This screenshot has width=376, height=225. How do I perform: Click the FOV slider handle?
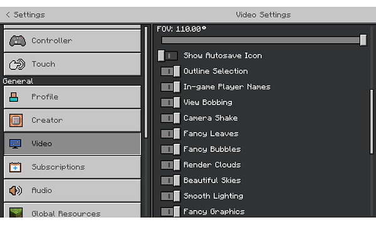(363, 40)
